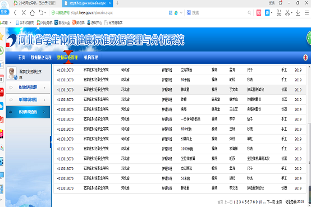The width and height of the screenshot is (311, 207).
Task: Click the 首页 first page pager link
Action: click(220, 202)
